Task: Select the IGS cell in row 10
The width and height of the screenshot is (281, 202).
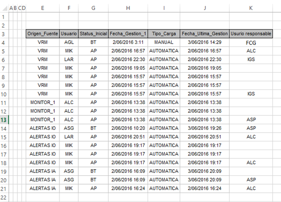Action: pos(251,94)
